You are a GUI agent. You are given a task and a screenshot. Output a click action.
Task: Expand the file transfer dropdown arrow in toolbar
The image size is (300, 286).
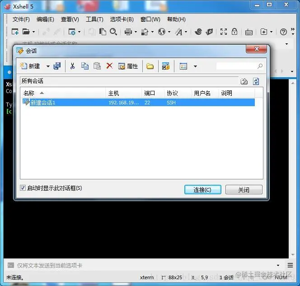tap(152, 32)
